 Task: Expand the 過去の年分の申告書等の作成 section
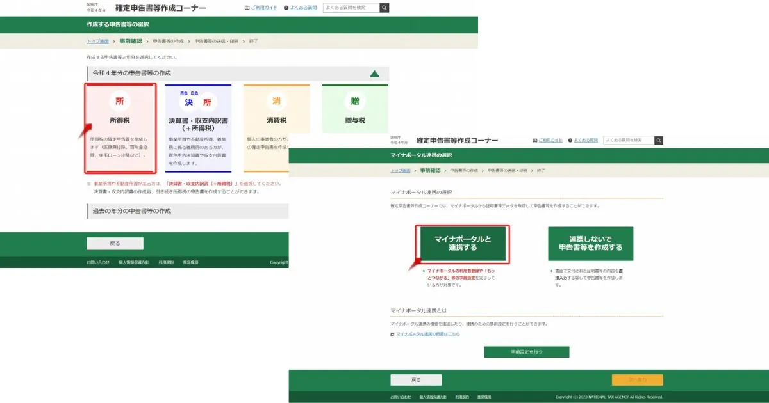(186, 210)
